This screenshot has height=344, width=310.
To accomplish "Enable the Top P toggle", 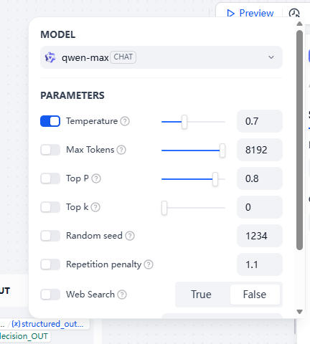I will pos(50,178).
